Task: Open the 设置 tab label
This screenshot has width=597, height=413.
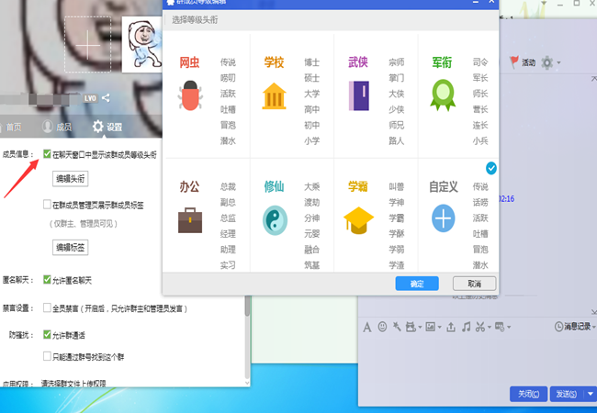Action: 114,127
